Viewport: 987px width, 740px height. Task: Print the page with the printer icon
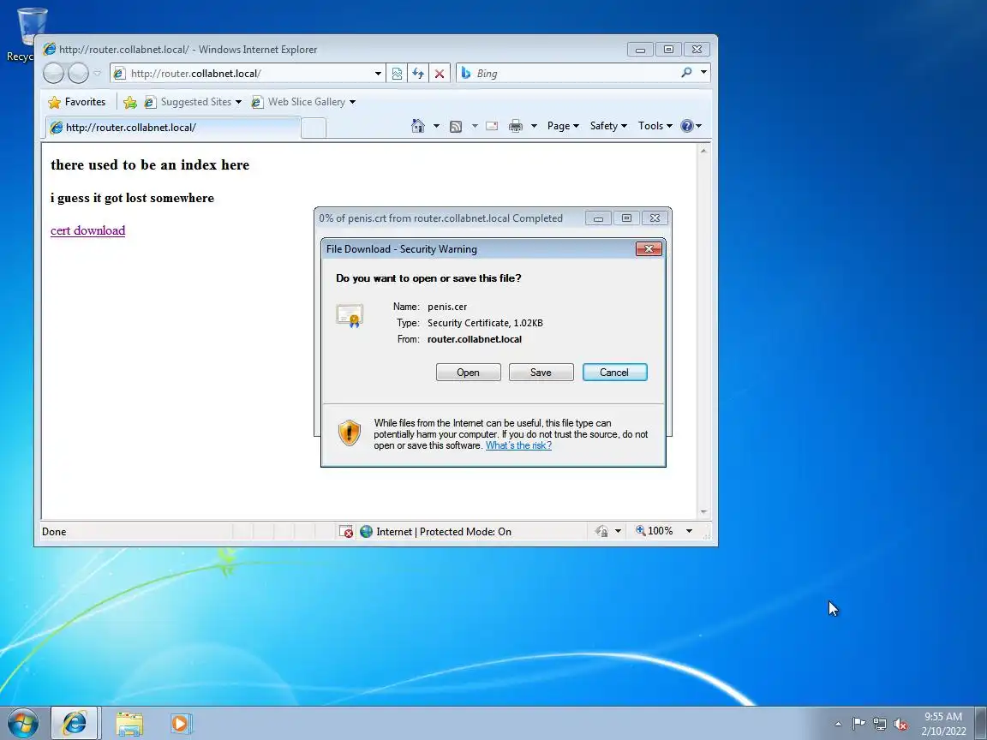pyautogui.click(x=516, y=126)
